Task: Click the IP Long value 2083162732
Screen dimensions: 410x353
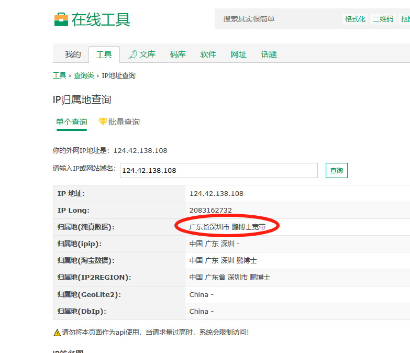Action: pos(210,210)
